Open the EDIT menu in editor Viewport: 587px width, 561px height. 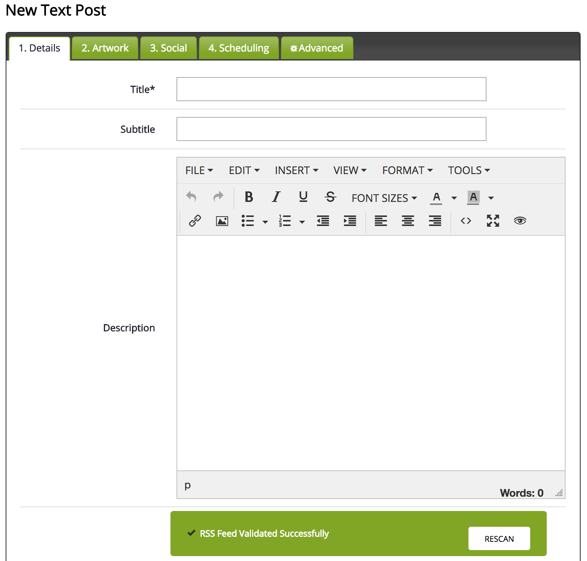pos(244,170)
